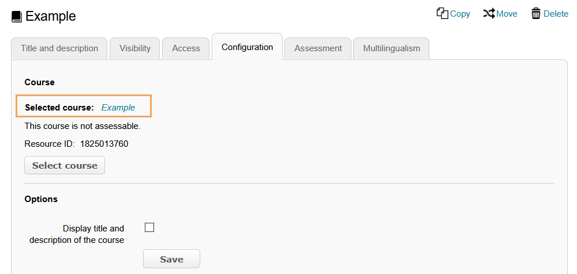Click the Delete trash can icon
This screenshot has width=577, height=274.
point(536,13)
